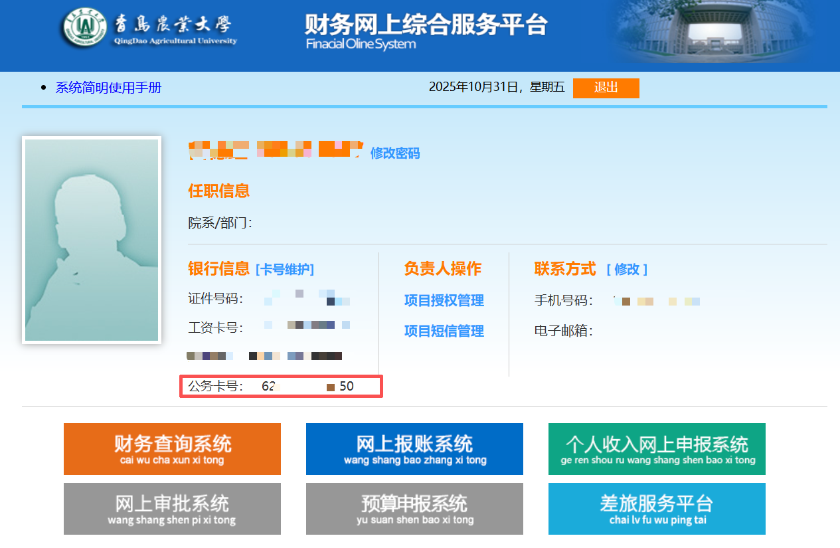Open 项目授权管理
Viewport: 840px width, 548px height.
[x=444, y=300]
